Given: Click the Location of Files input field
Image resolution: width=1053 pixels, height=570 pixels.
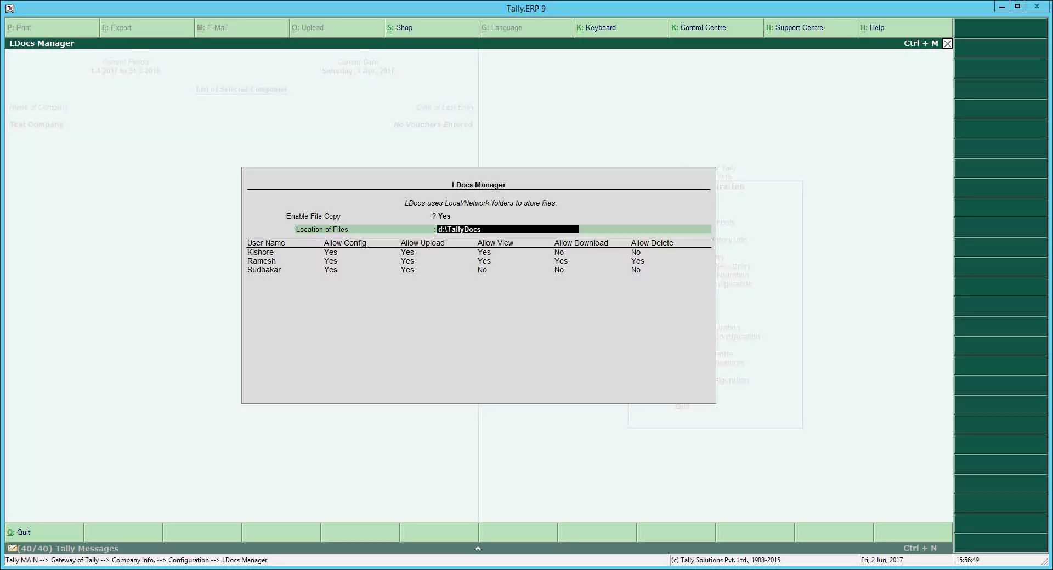Looking at the screenshot, I should click(507, 230).
